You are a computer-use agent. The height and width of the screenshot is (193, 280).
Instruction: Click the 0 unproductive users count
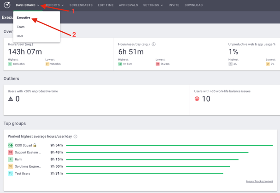(x=17, y=99)
